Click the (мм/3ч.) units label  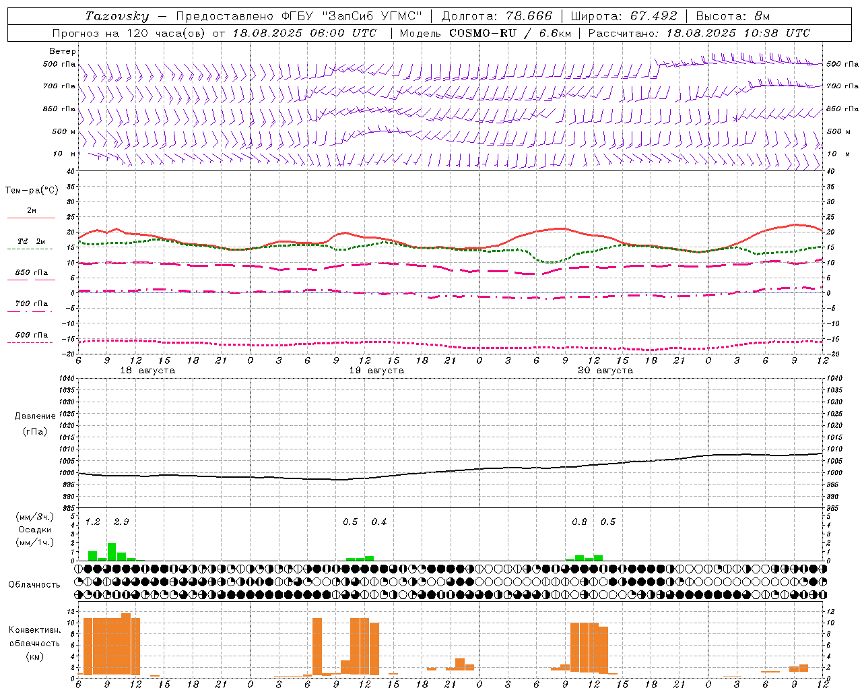(x=35, y=517)
